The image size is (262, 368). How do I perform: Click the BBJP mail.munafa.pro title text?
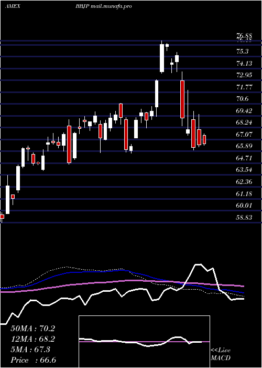(103, 6)
